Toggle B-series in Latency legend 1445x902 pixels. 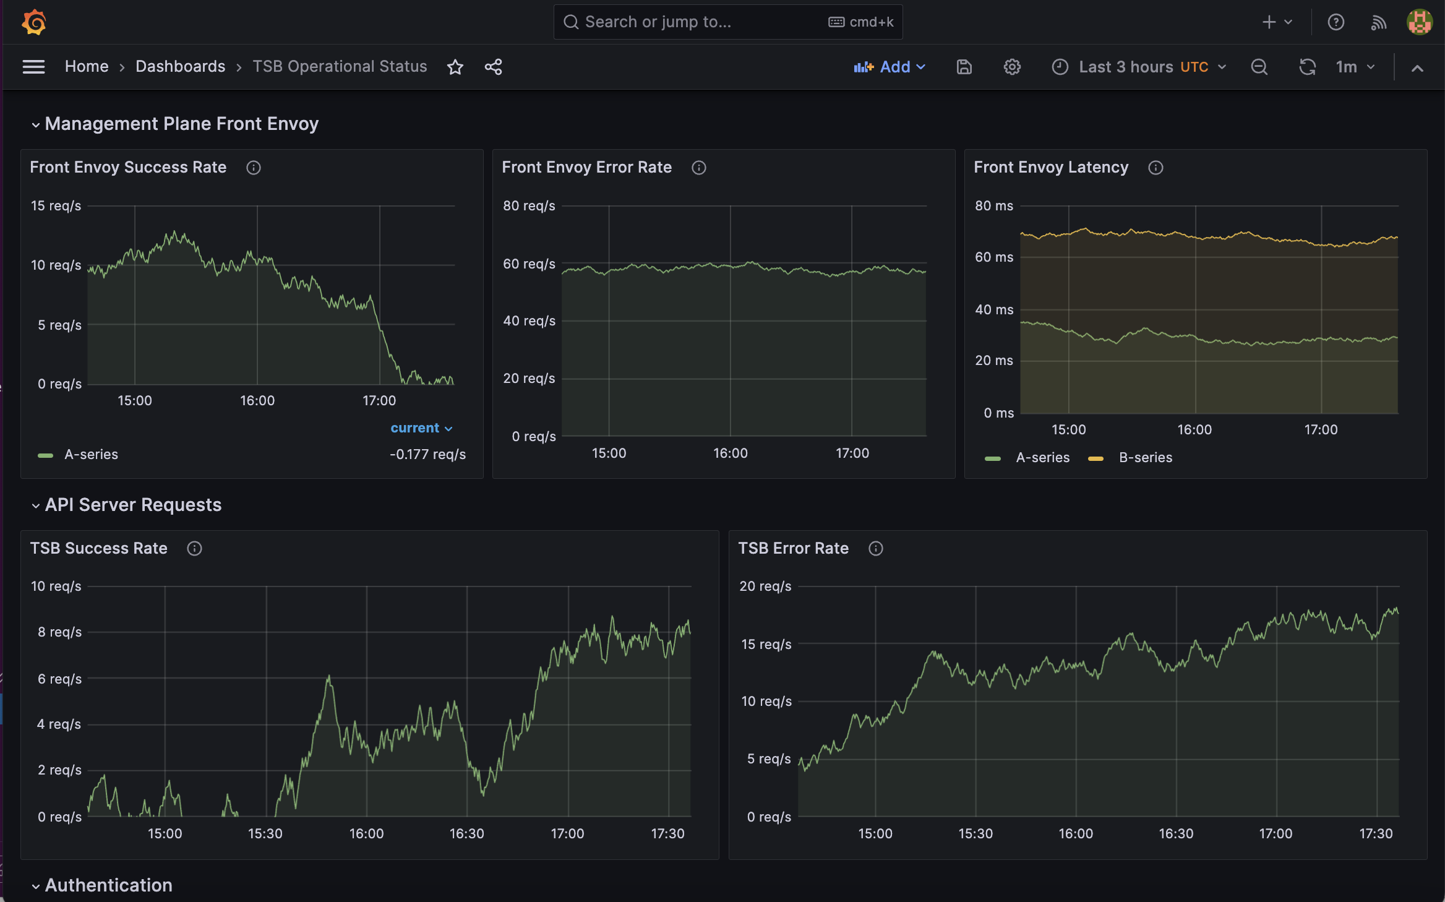pyautogui.click(x=1146, y=458)
